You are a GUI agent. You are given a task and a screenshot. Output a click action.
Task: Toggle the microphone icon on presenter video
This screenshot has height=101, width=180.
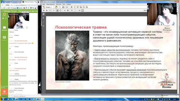click(26, 14)
